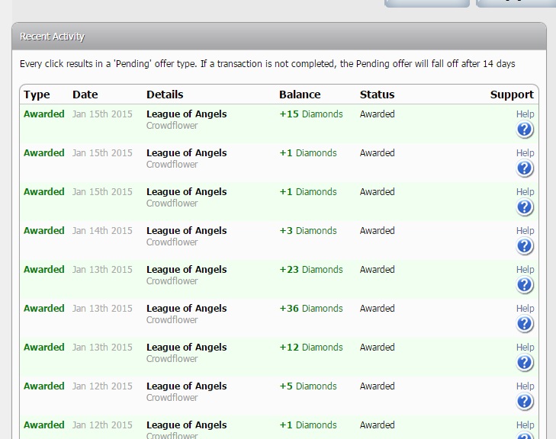Image resolution: width=556 pixels, height=439 pixels.
Task: Click the Details column header
Action: click(165, 95)
